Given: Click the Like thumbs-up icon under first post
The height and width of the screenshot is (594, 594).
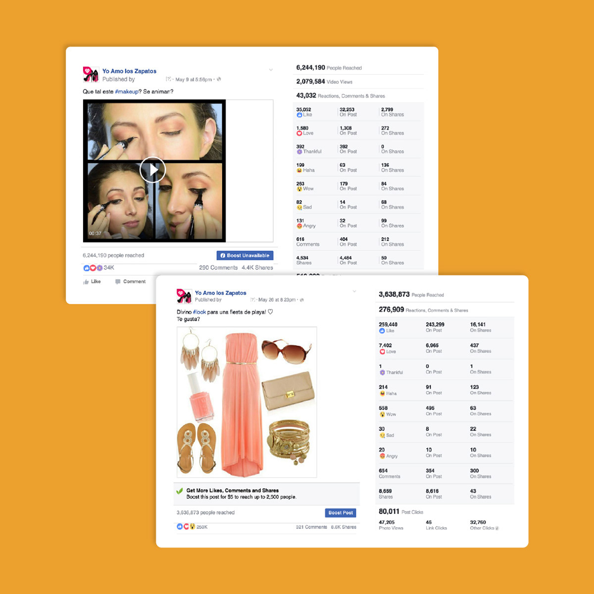Looking at the screenshot, I should pyautogui.click(x=86, y=282).
